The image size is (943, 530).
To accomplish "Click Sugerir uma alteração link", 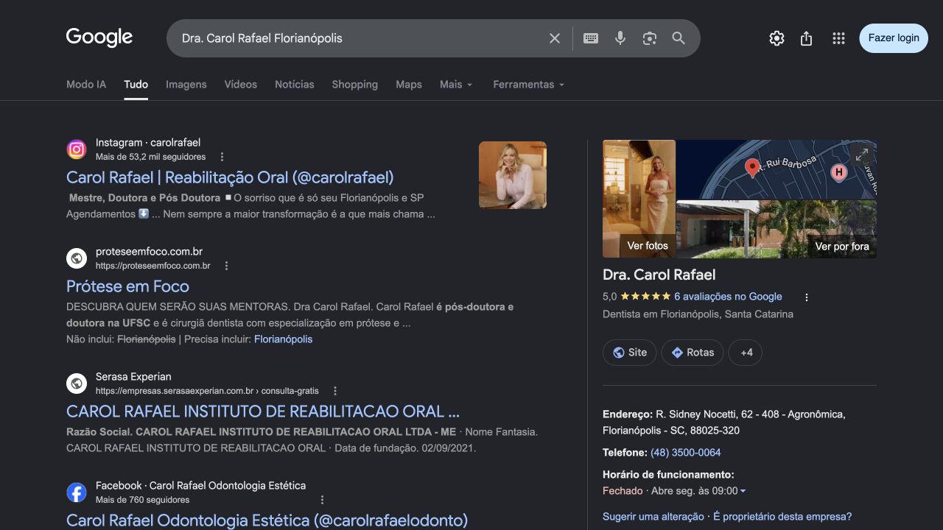I will [653, 517].
